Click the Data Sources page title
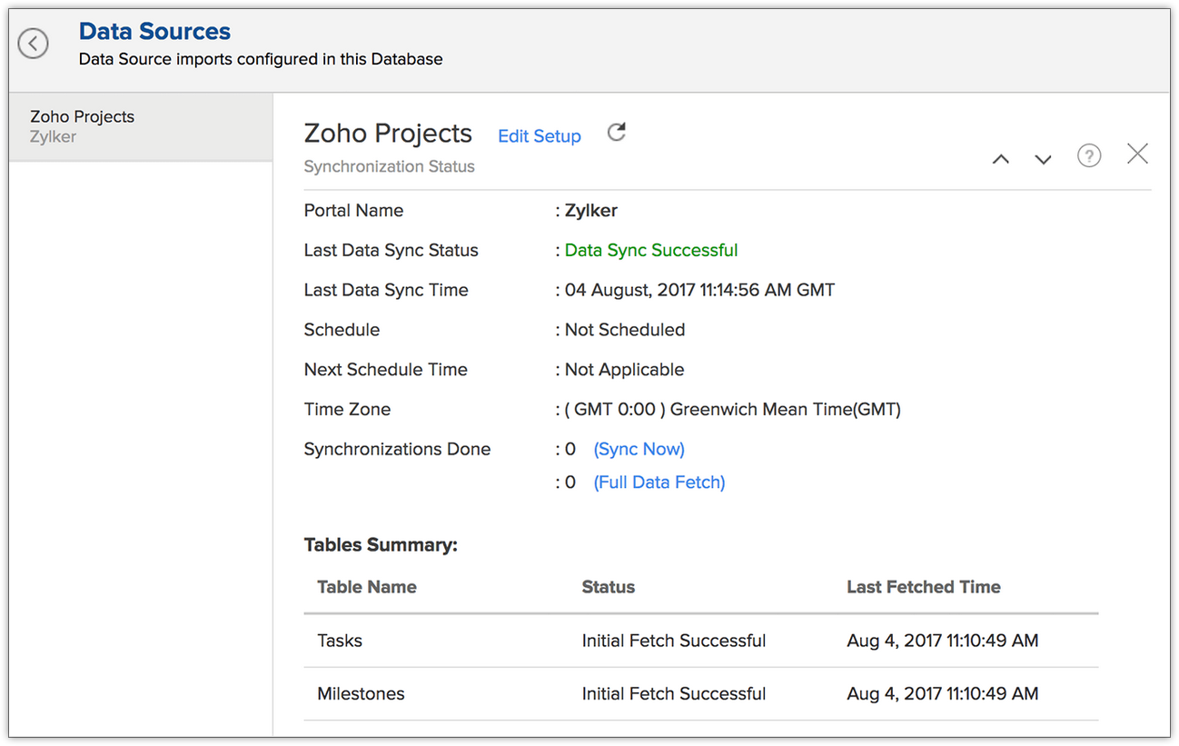Viewport: 1179px width, 746px height. [x=154, y=32]
